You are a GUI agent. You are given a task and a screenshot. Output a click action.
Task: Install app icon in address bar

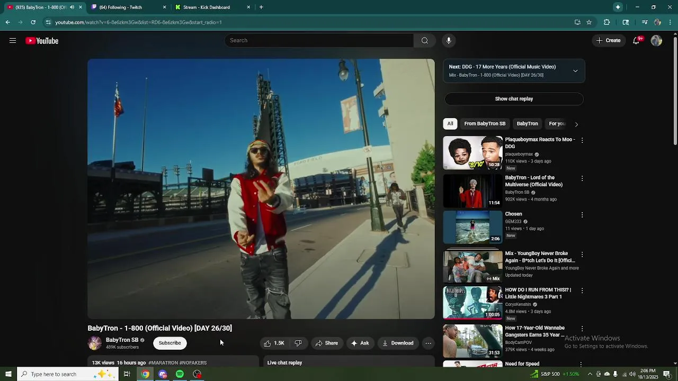pos(577,22)
